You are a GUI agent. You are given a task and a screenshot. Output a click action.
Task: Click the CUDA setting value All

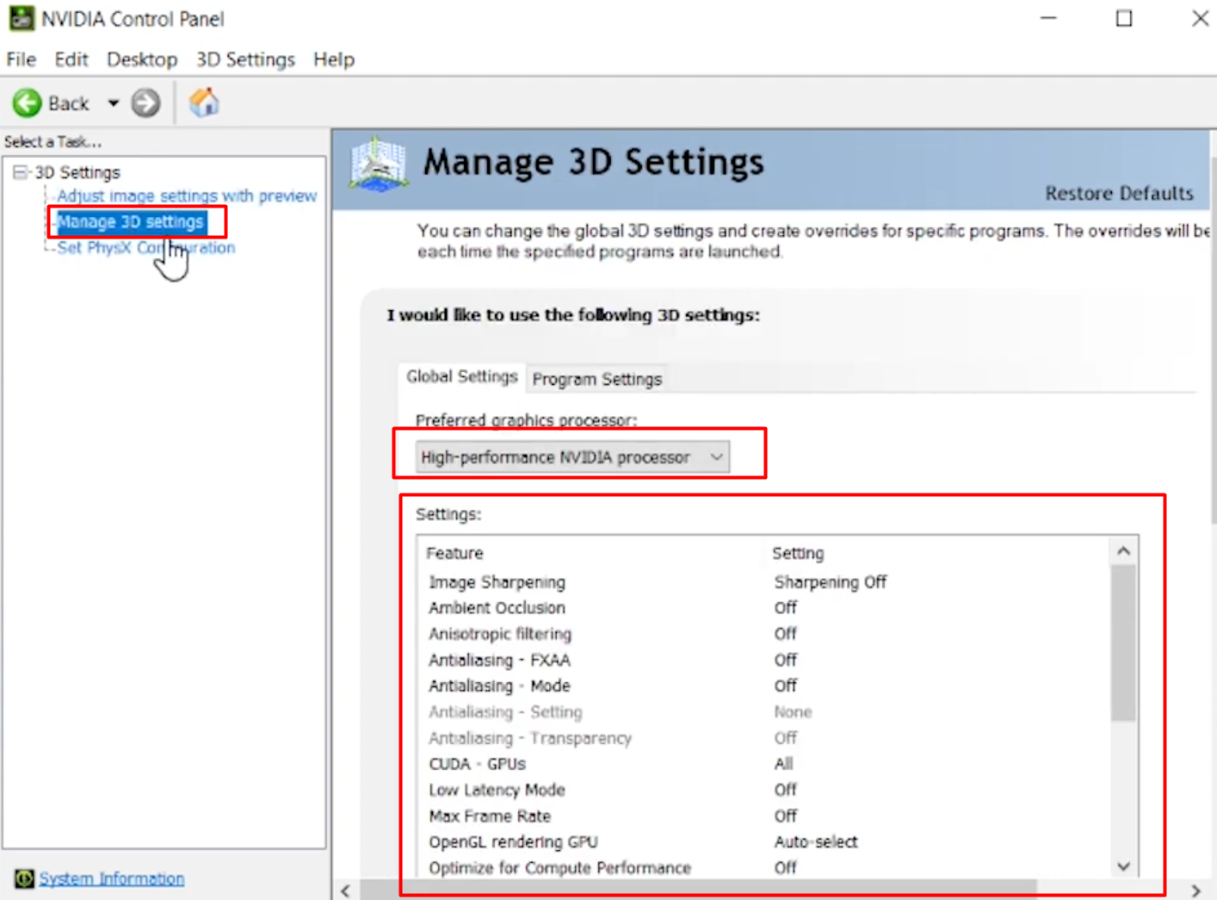pos(783,764)
